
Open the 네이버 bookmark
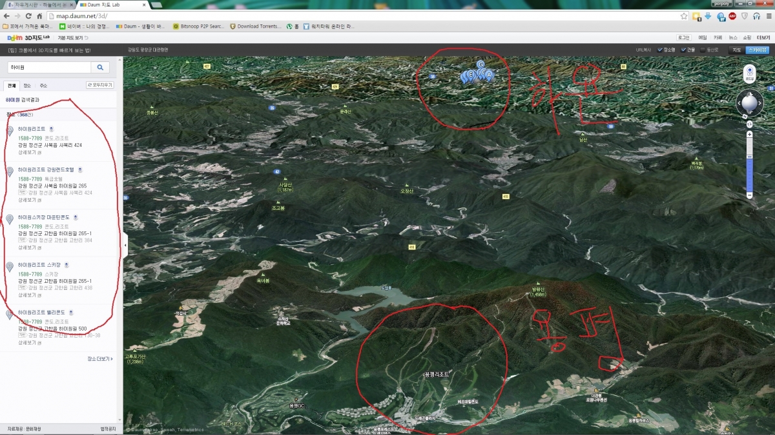tap(84, 26)
